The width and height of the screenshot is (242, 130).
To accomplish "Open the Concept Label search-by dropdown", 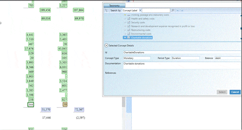I will (140, 10).
